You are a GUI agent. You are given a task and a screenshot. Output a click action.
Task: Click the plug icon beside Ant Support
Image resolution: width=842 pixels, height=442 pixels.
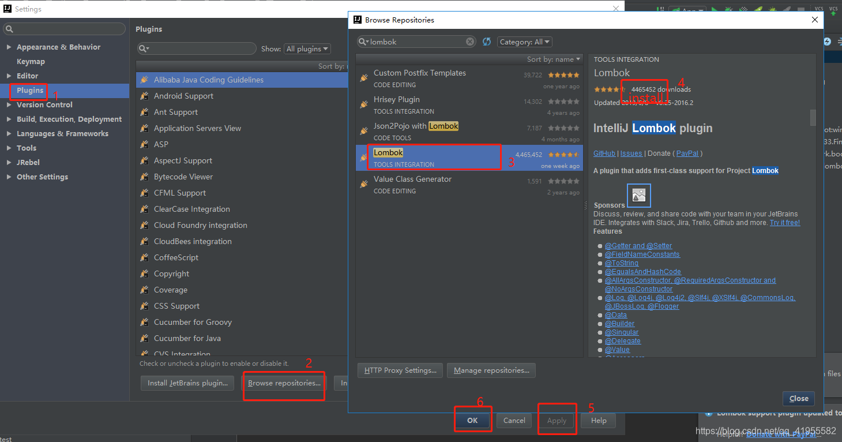tap(144, 112)
